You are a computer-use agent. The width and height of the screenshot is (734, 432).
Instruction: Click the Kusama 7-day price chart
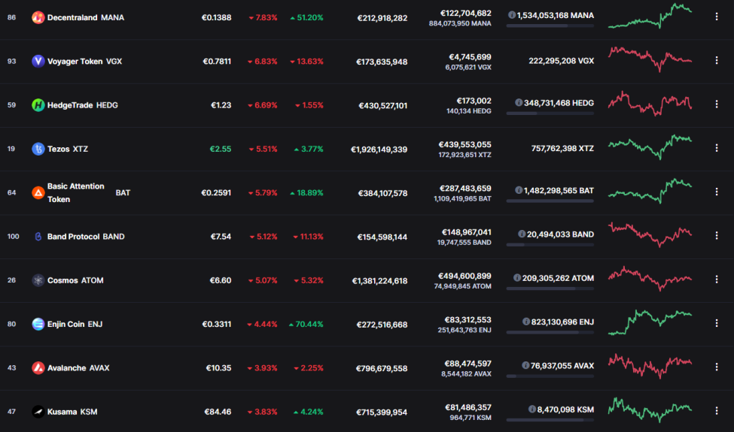[650, 409]
